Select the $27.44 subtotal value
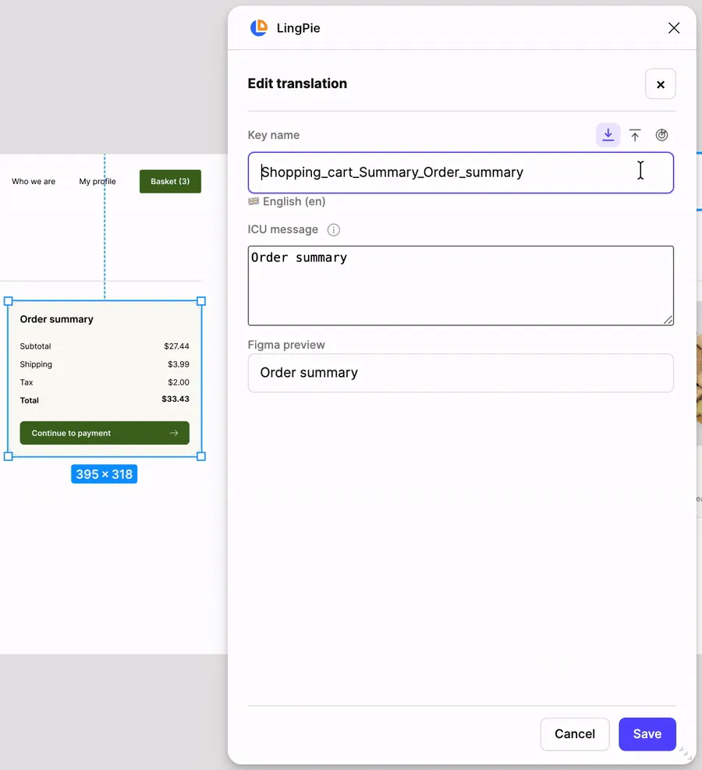The image size is (702, 770). click(176, 346)
